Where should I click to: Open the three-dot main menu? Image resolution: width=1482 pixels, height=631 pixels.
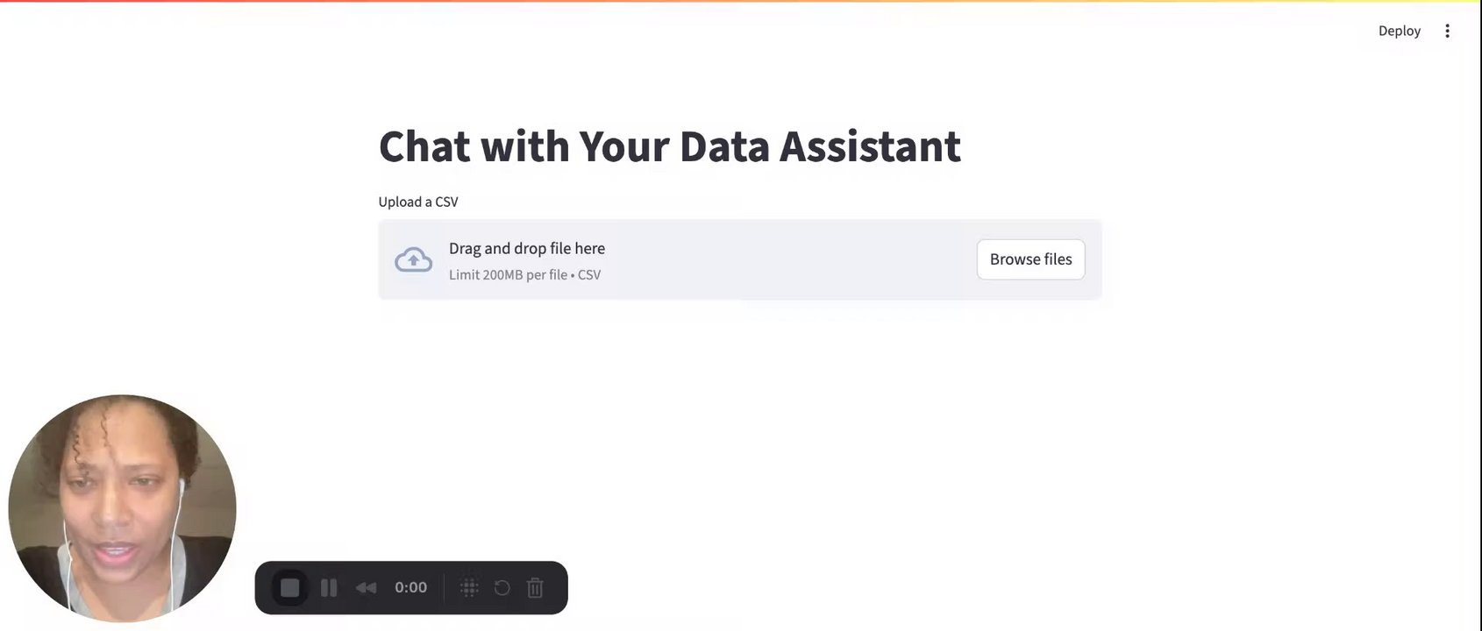pos(1447,31)
